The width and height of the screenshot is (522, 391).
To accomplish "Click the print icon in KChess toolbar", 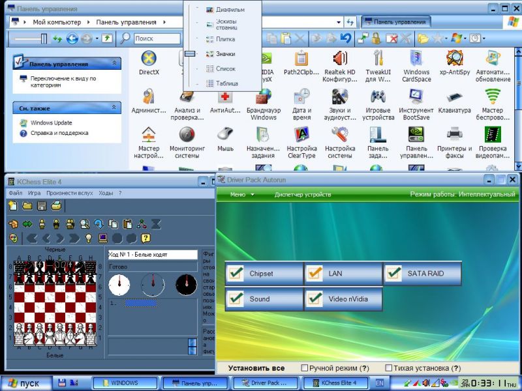I will pos(56,206).
